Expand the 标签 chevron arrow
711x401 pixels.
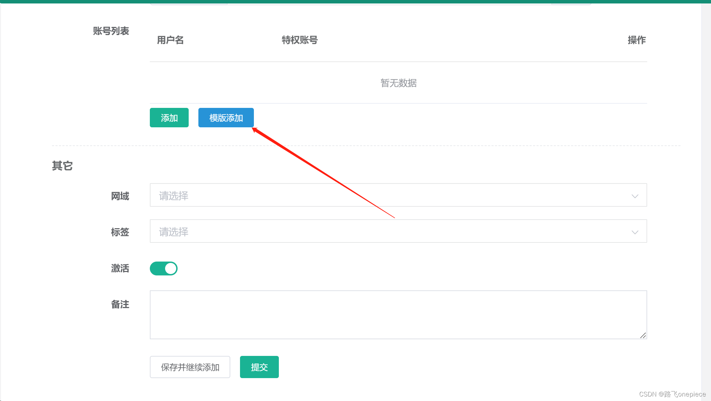click(x=635, y=232)
